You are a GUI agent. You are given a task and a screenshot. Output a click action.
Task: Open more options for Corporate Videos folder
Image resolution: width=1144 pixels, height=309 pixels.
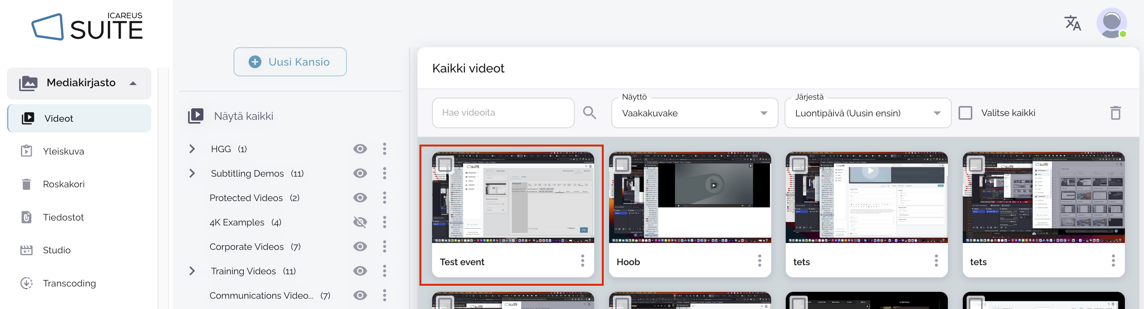pyautogui.click(x=385, y=246)
